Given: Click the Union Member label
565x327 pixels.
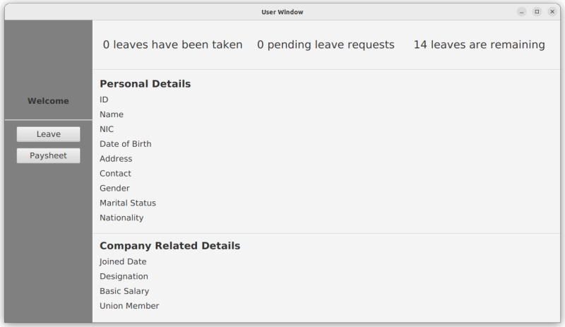Looking at the screenshot, I should [129, 306].
